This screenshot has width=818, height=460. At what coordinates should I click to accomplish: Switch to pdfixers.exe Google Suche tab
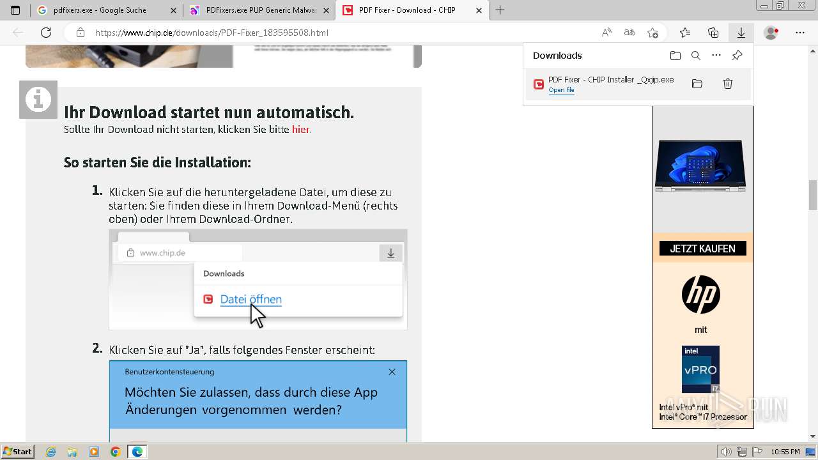tap(106, 10)
